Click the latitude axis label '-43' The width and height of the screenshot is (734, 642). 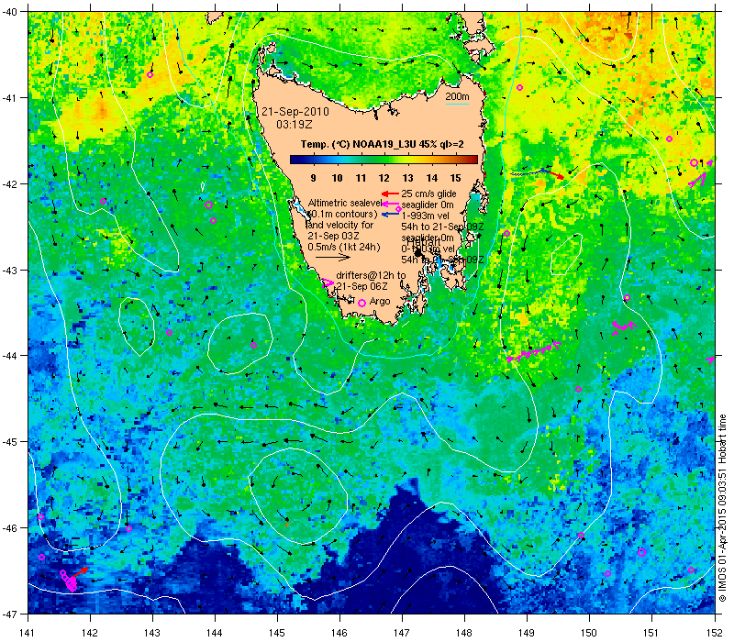pos(10,270)
